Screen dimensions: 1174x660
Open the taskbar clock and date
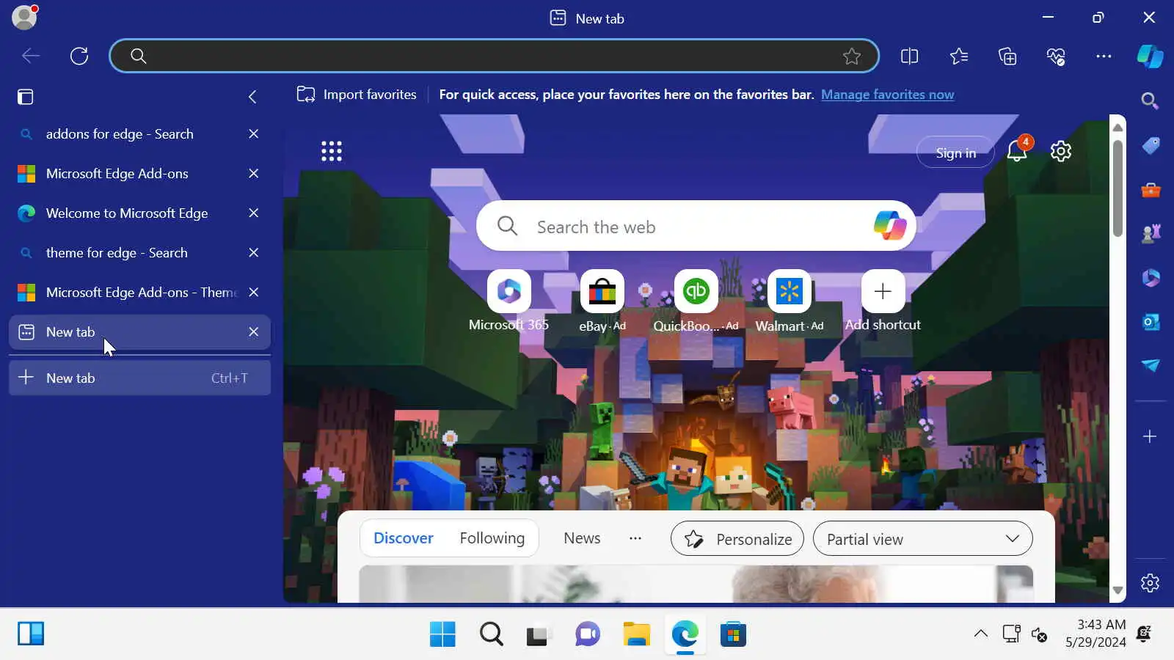pos(1095,634)
